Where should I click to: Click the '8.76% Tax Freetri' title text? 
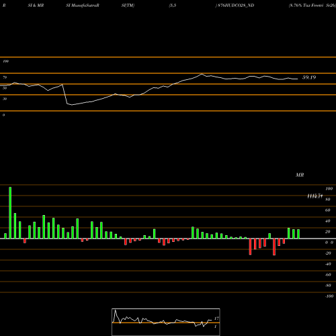click(306, 5)
